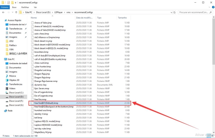This screenshot has height=138, width=215.
Task: Switch to the Partilhar ribbon tab
Action: point(25,7)
